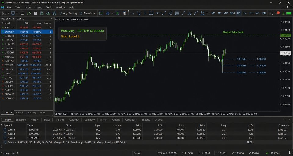This screenshot has width=293, height=156.
Task: Open the Data Window icon with candles
Action: pos(29,13)
